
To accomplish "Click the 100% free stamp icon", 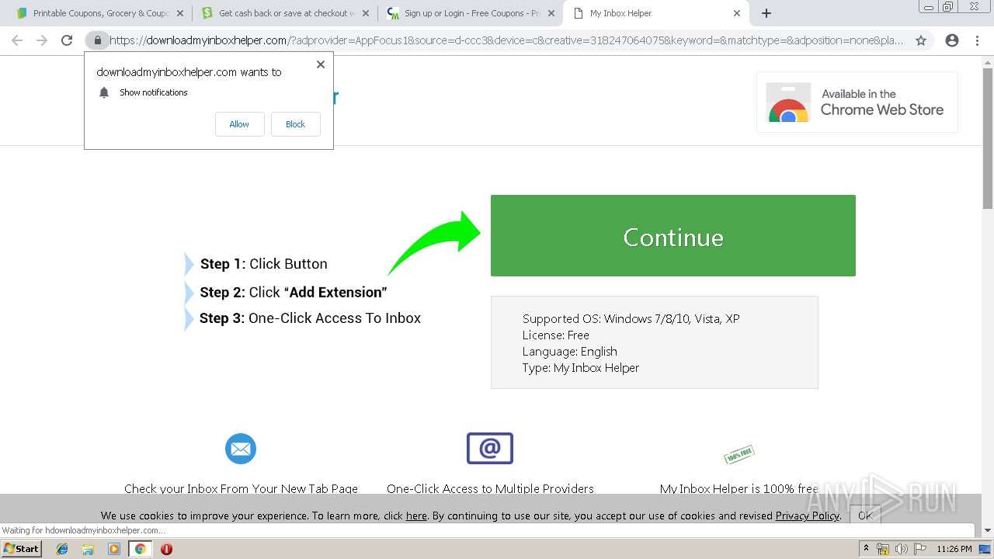I will coord(739,453).
